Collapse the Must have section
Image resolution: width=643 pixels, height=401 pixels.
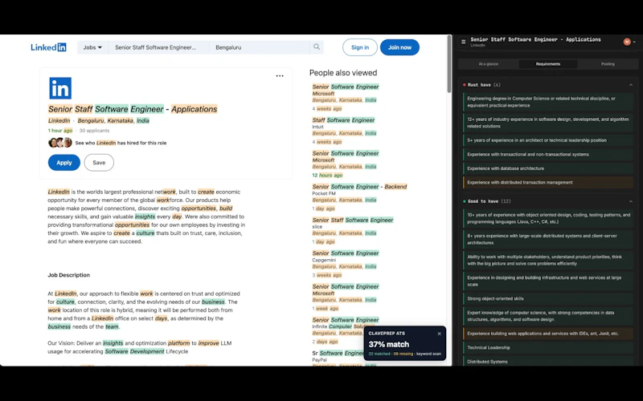point(631,85)
